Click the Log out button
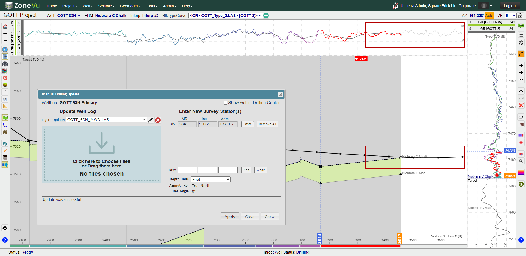This screenshot has height=256, width=526. tap(510, 6)
